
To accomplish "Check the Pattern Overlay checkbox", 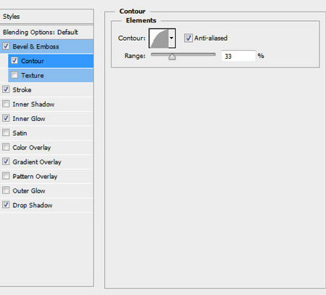I will tap(6, 175).
